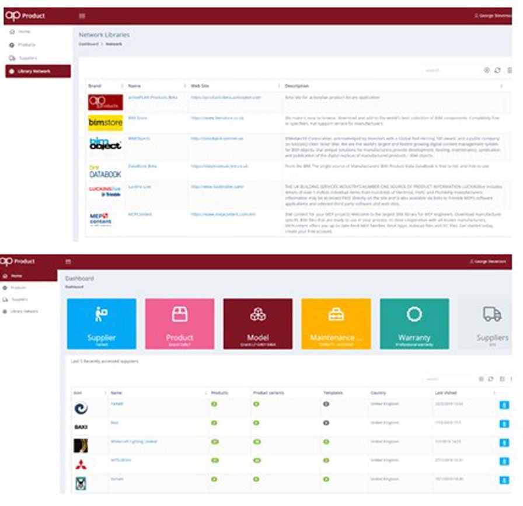Open the grey Suppliers truck tile

[485, 323]
